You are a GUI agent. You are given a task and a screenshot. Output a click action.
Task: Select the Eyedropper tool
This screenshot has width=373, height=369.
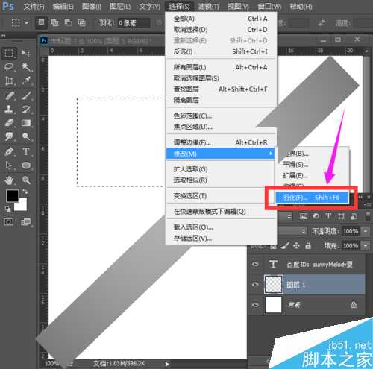26,81
